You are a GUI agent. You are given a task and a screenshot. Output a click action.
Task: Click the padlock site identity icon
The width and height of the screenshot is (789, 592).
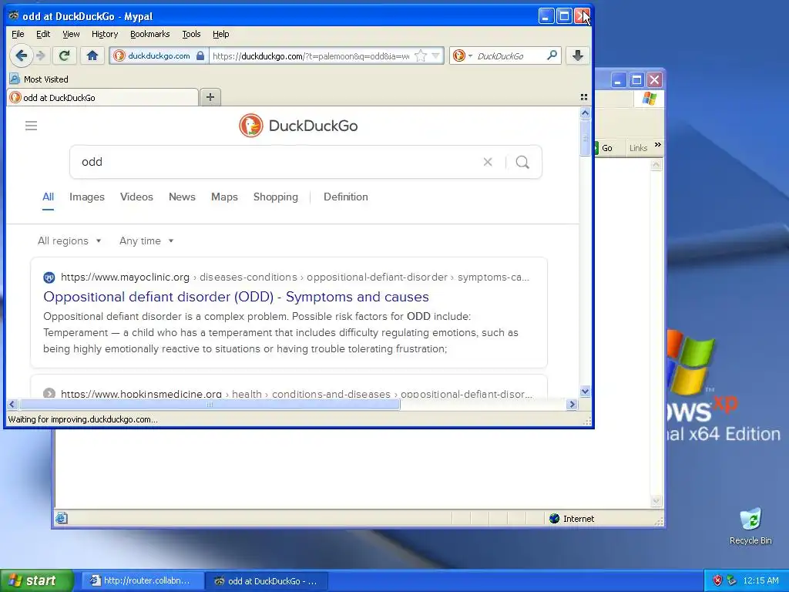200,55
